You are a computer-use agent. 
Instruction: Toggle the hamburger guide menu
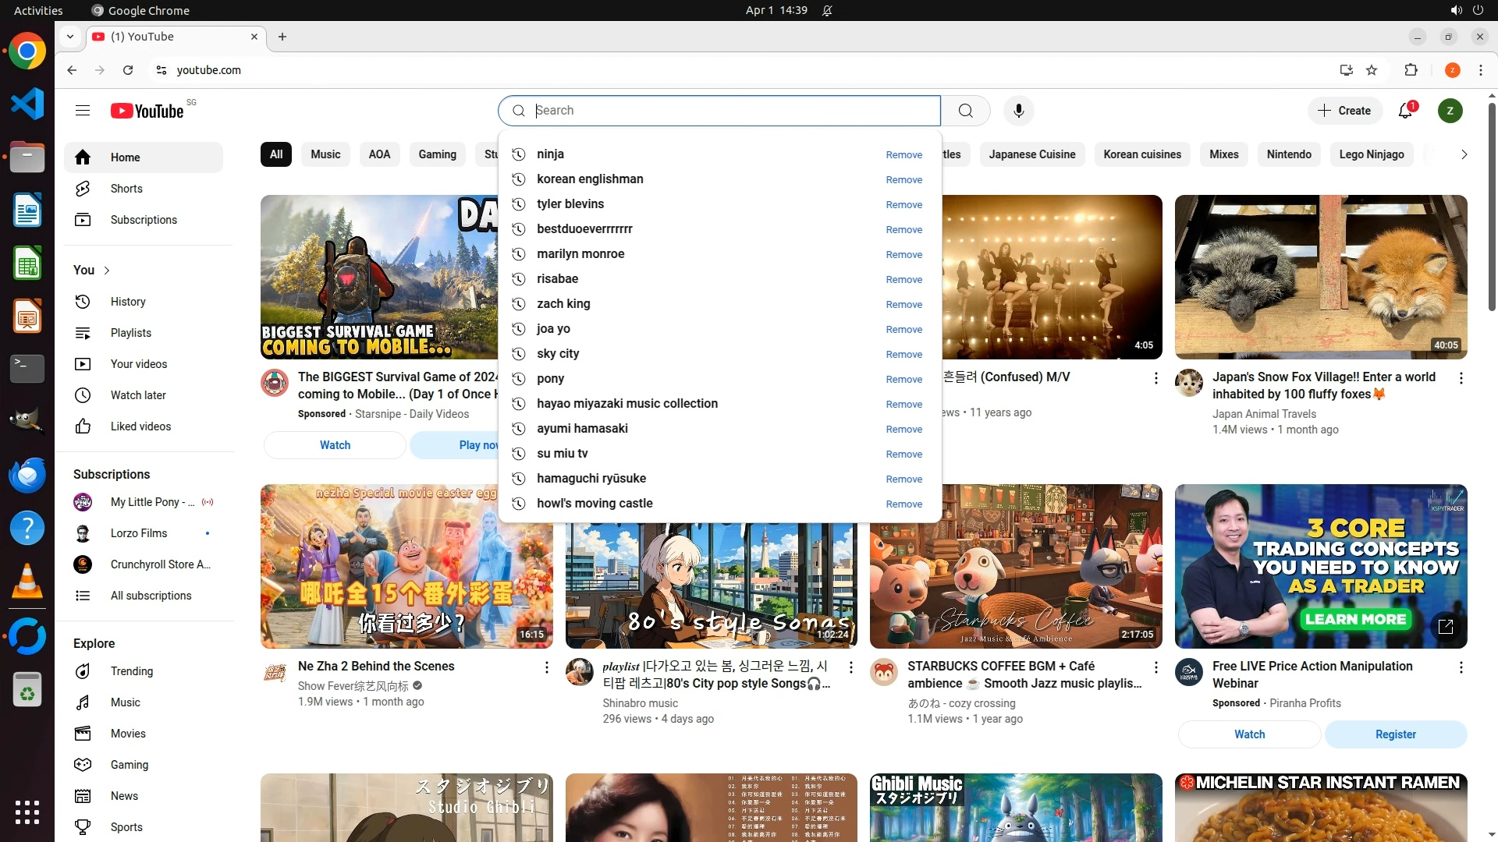pyautogui.click(x=83, y=111)
